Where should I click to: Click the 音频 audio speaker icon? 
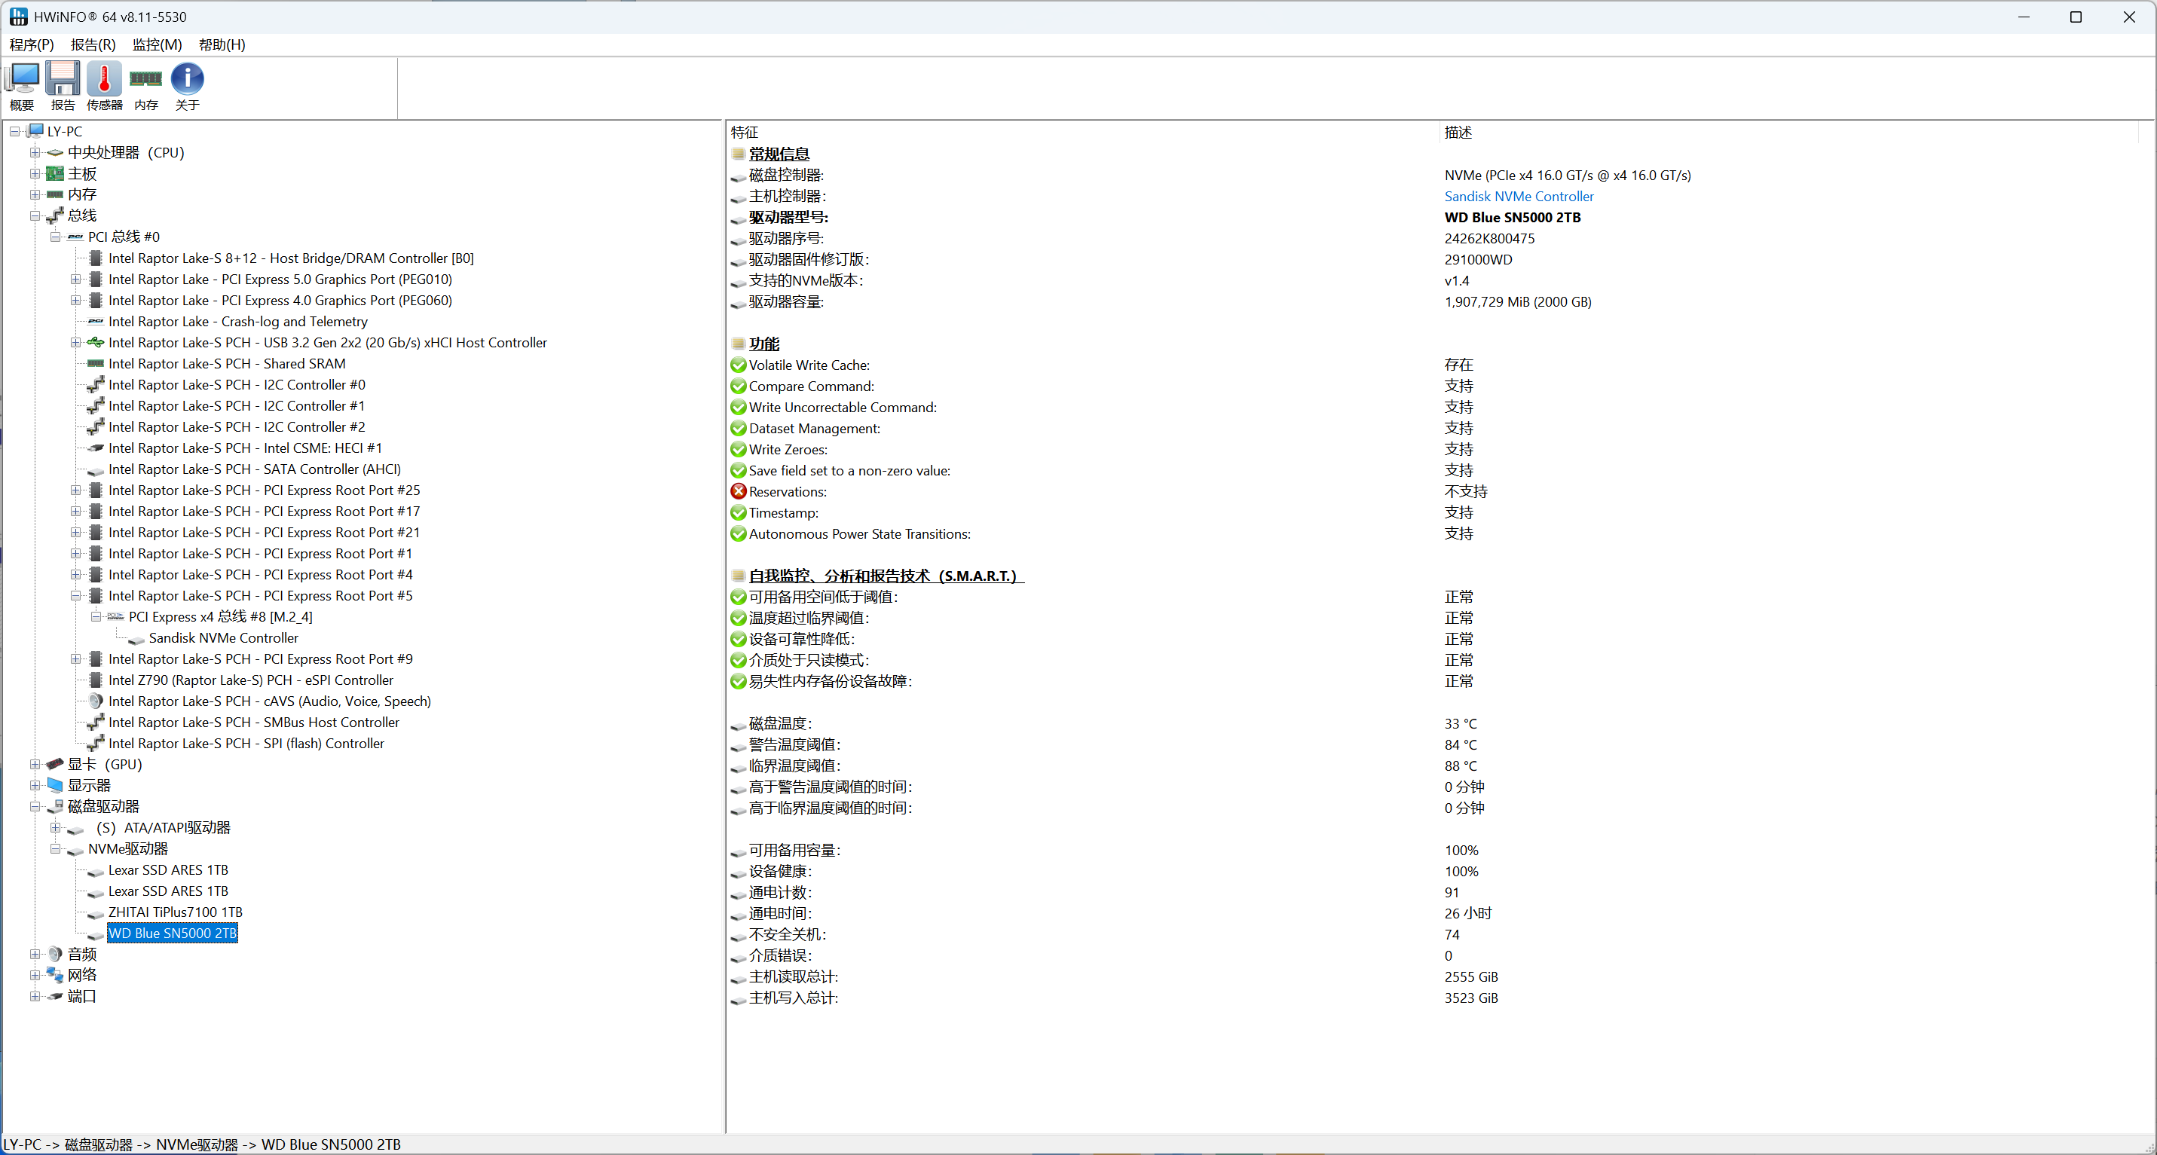click(x=55, y=954)
